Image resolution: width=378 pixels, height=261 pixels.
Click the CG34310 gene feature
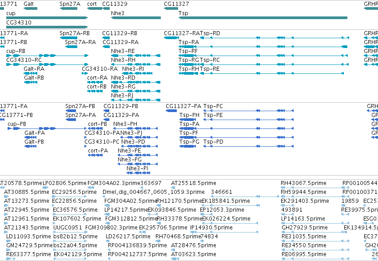[x=47, y=27]
